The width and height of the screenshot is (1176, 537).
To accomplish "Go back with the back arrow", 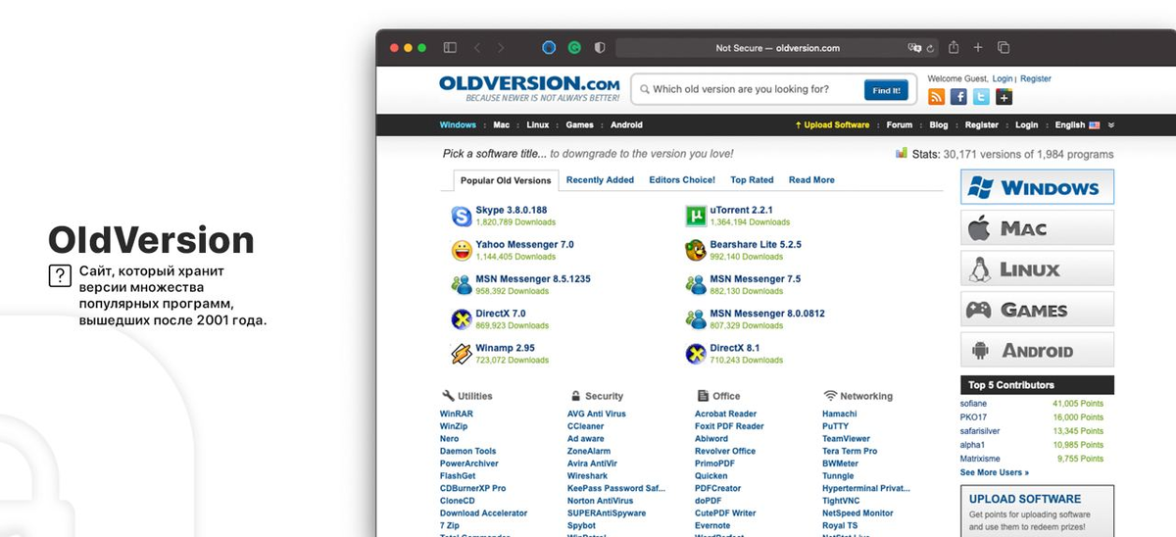I will coord(477,47).
